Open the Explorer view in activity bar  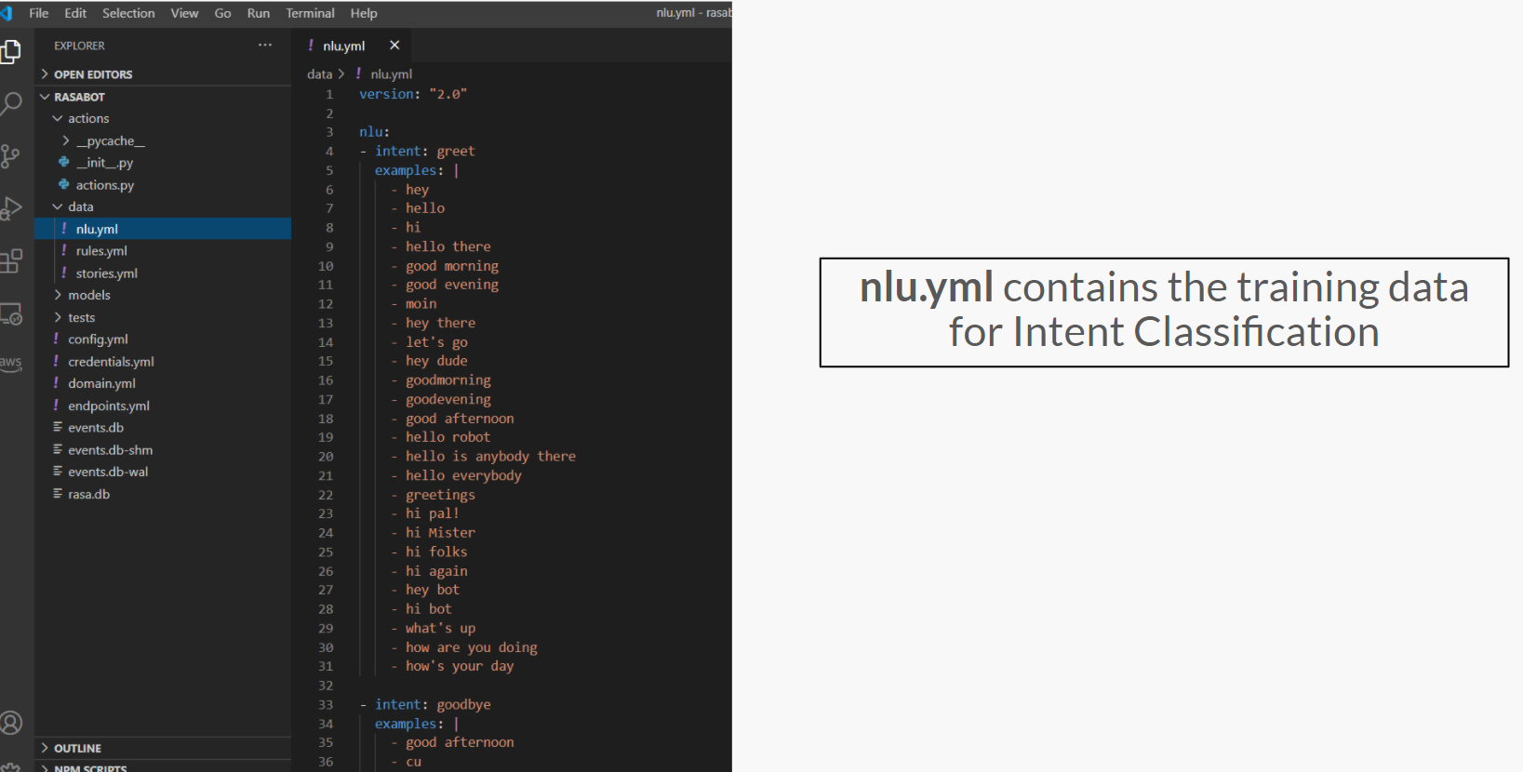[10, 52]
